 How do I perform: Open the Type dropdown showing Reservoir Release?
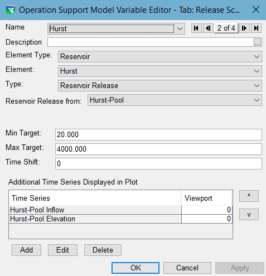tap(160, 85)
